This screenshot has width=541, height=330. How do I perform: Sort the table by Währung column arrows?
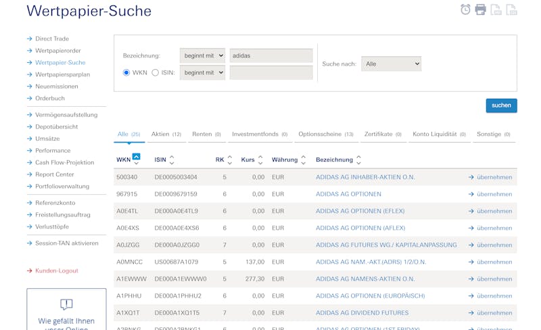pos(303,160)
